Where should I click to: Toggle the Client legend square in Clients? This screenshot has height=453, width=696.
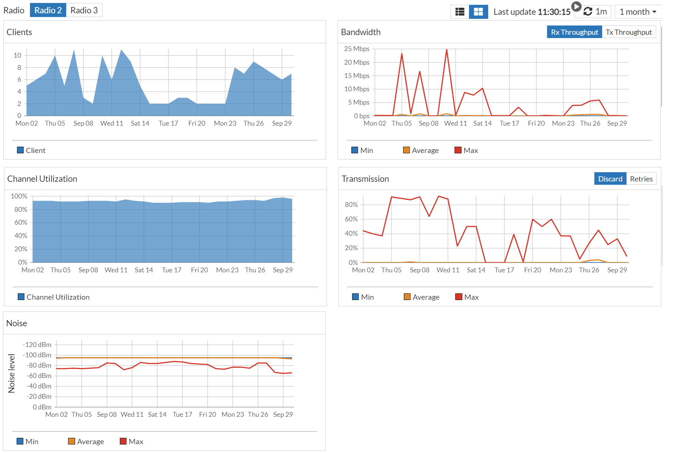click(x=20, y=150)
